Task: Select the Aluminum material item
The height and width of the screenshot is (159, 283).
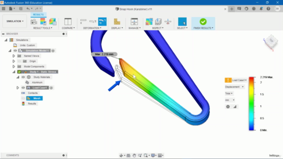Action: point(37,83)
